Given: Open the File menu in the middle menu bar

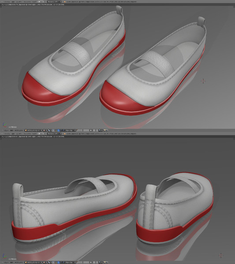Looking at the screenshot, I should click(7, 134).
